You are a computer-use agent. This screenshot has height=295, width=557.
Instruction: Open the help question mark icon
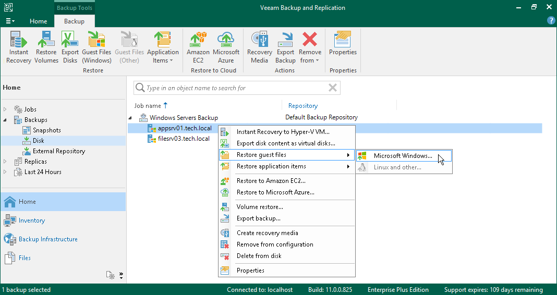click(551, 21)
